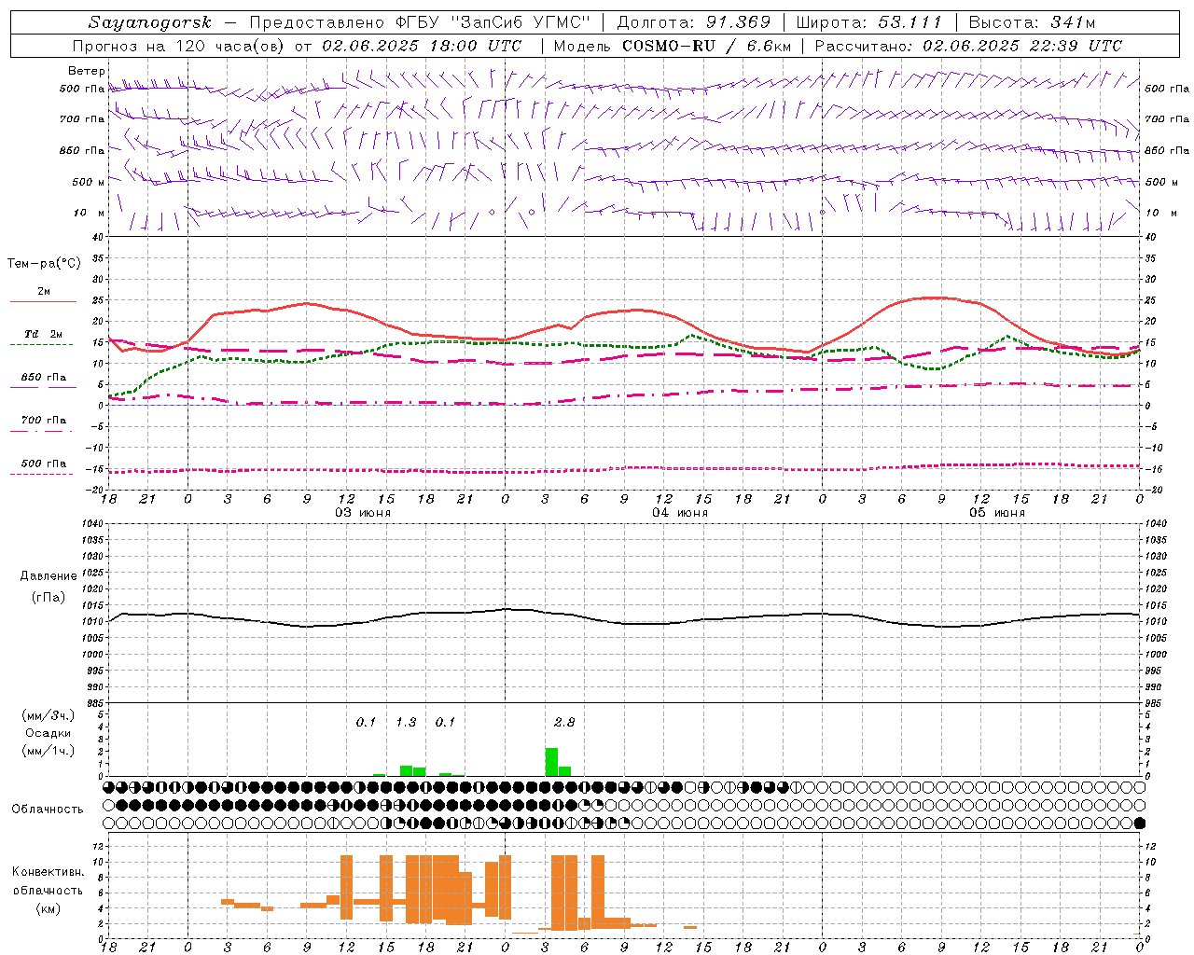Click the Sayanogorsk station title
This screenshot has width=1194, height=955.
150,22
